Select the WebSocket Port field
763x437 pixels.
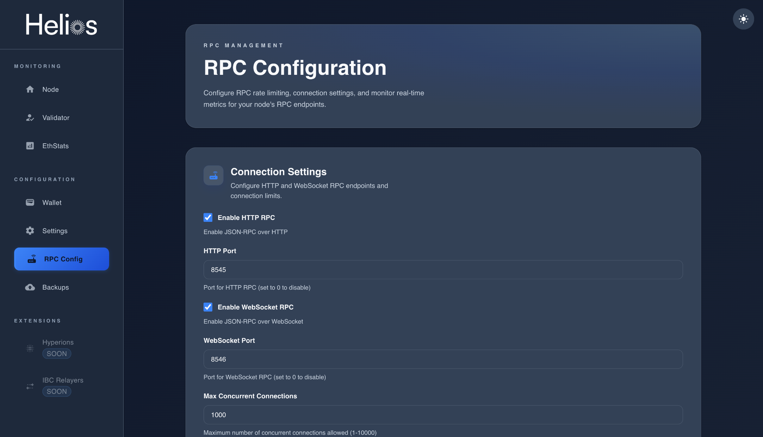point(443,359)
